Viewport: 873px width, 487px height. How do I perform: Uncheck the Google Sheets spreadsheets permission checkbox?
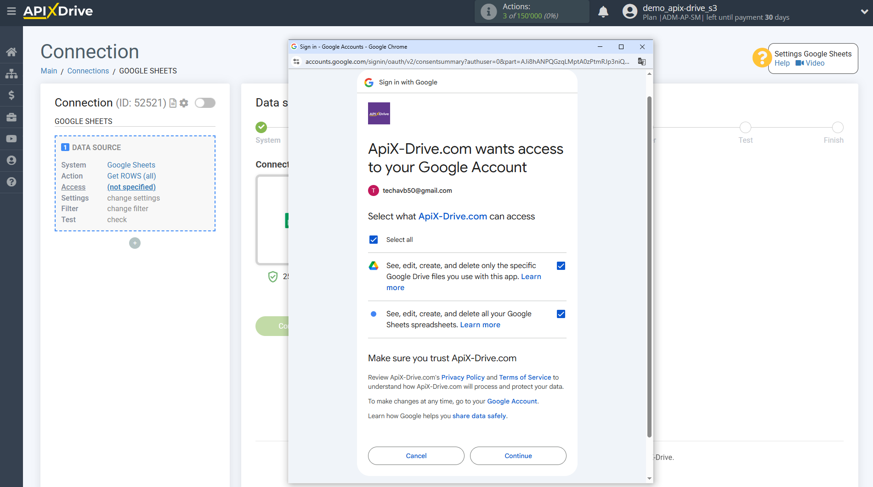pyautogui.click(x=561, y=314)
